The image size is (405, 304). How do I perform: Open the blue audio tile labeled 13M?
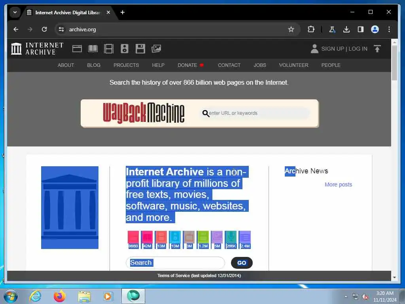click(175, 239)
